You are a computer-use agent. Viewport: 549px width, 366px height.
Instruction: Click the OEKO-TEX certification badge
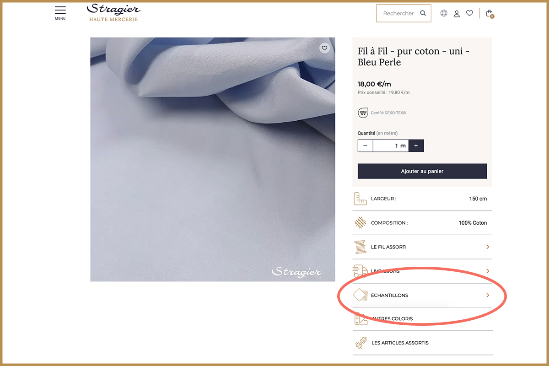point(363,113)
